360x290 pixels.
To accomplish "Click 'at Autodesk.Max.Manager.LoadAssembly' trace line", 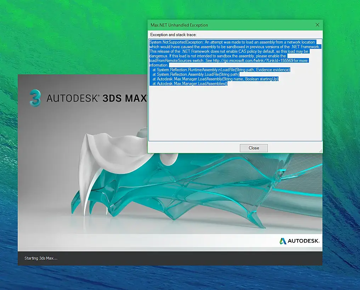I will [215, 79].
